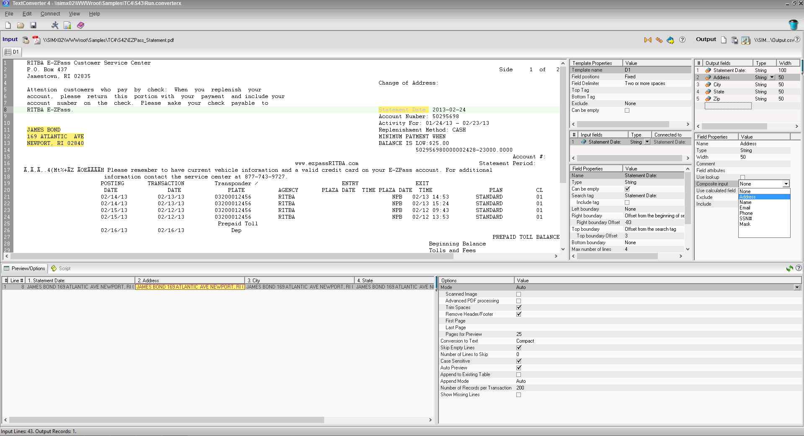Screen dimensions: 804x436
Task: Toggle Field Properties 'Can be empty' checkbox
Action: point(627,189)
